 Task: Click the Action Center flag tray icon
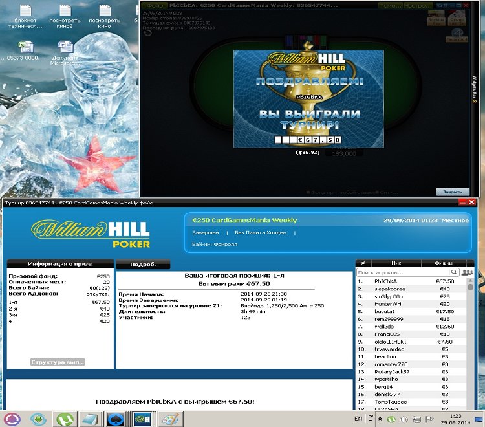(x=429, y=419)
